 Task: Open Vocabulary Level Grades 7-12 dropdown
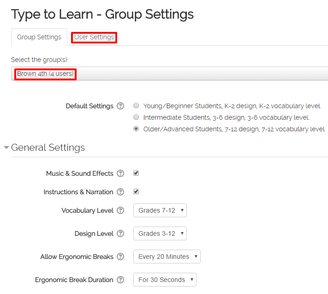click(x=160, y=210)
